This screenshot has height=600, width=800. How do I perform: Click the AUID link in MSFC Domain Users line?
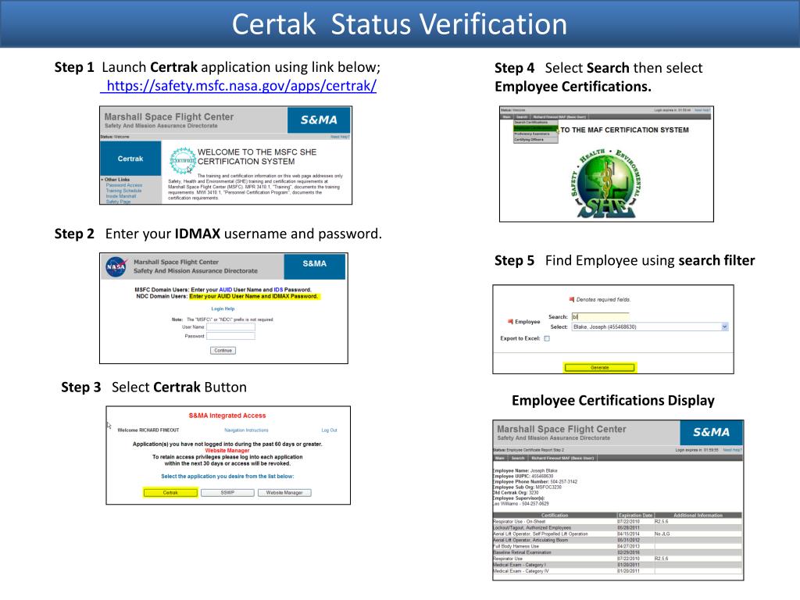pyautogui.click(x=226, y=290)
